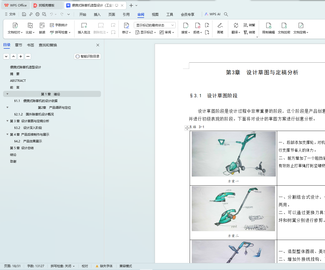Collapse the 第 1 章 绪论 outline node
This screenshot has width=325, height=270.
click(x=7, y=94)
